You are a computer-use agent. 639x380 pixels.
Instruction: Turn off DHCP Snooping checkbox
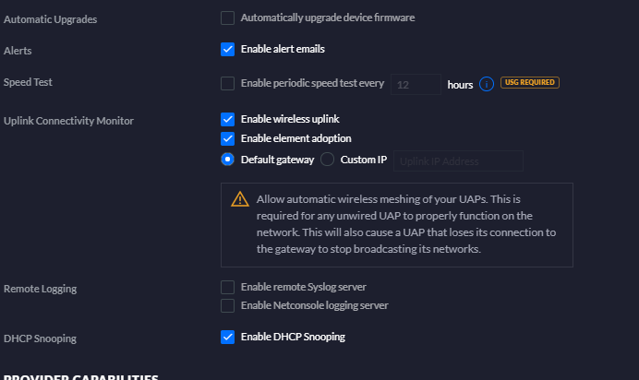point(227,337)
